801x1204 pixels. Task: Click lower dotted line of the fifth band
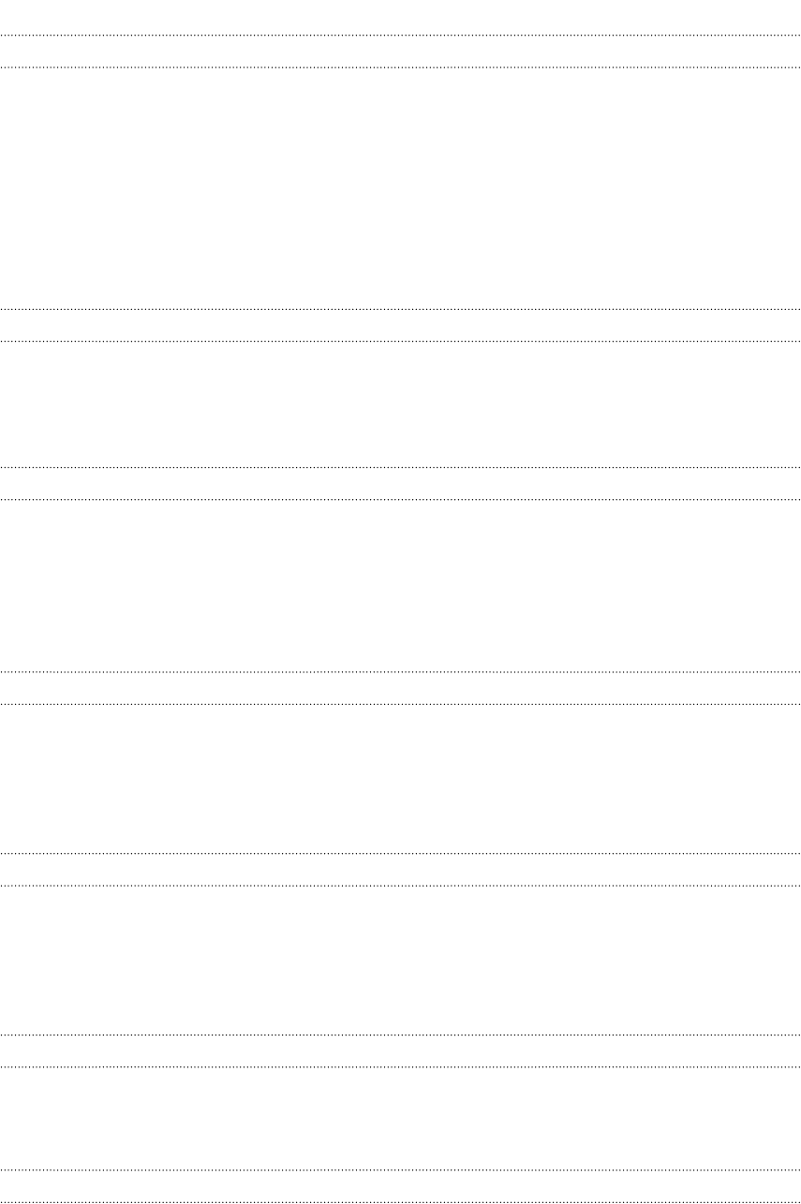click(400, 886)
